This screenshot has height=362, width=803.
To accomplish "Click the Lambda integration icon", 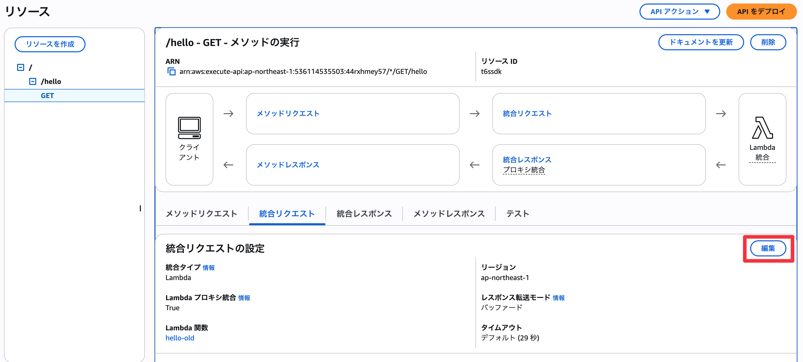I will coord(762,128).
